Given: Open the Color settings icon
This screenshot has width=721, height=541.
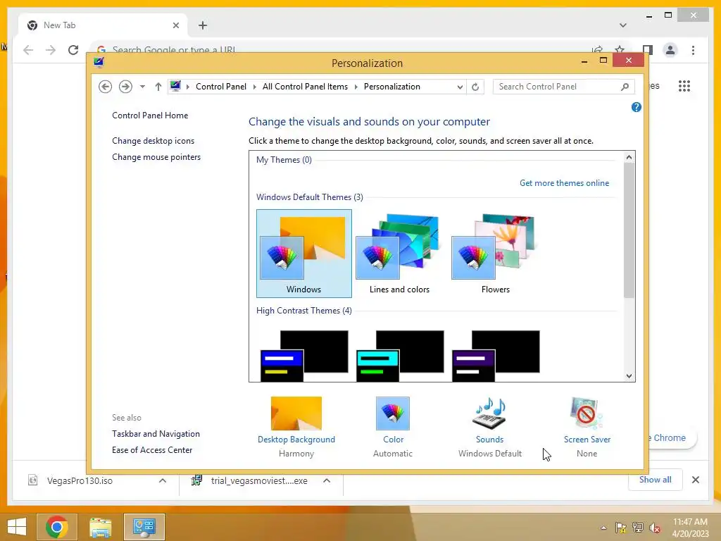Looking at the screenshot, I should (x=393, y=413).
